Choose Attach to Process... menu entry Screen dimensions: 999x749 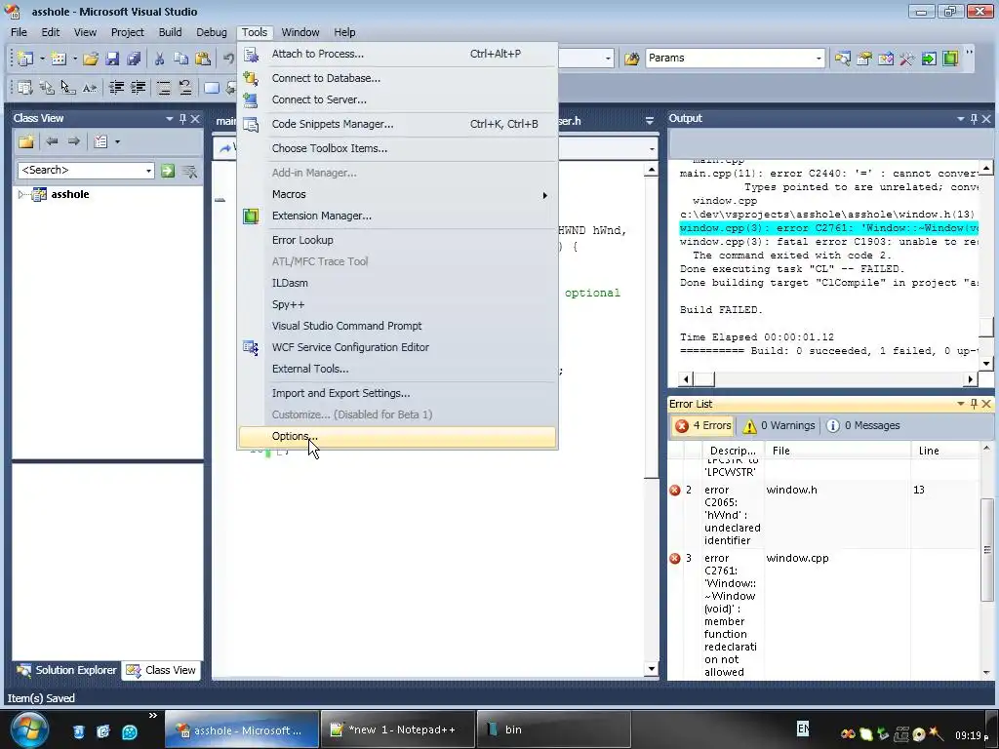[397, 55]
